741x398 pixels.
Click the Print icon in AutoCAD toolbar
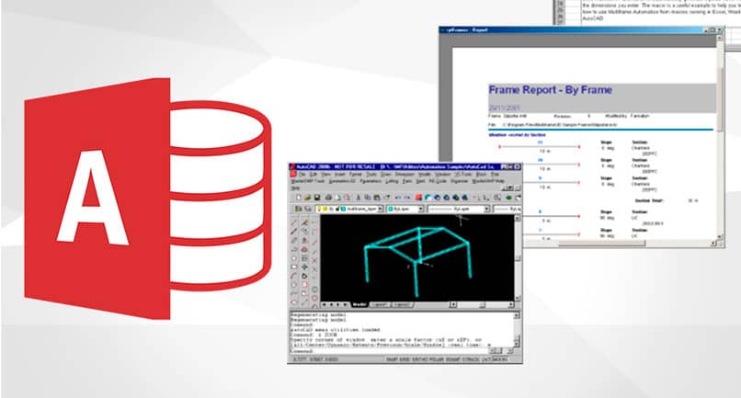(328, 198)
